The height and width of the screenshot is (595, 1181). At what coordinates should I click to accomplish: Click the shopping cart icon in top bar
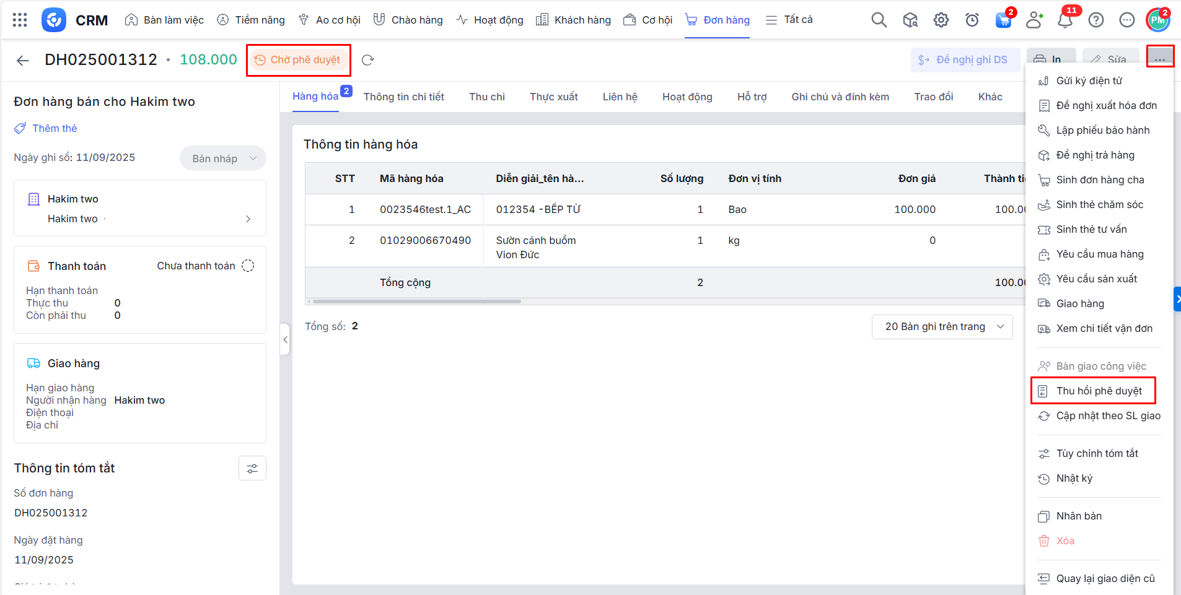click(x=1003, y=20)
